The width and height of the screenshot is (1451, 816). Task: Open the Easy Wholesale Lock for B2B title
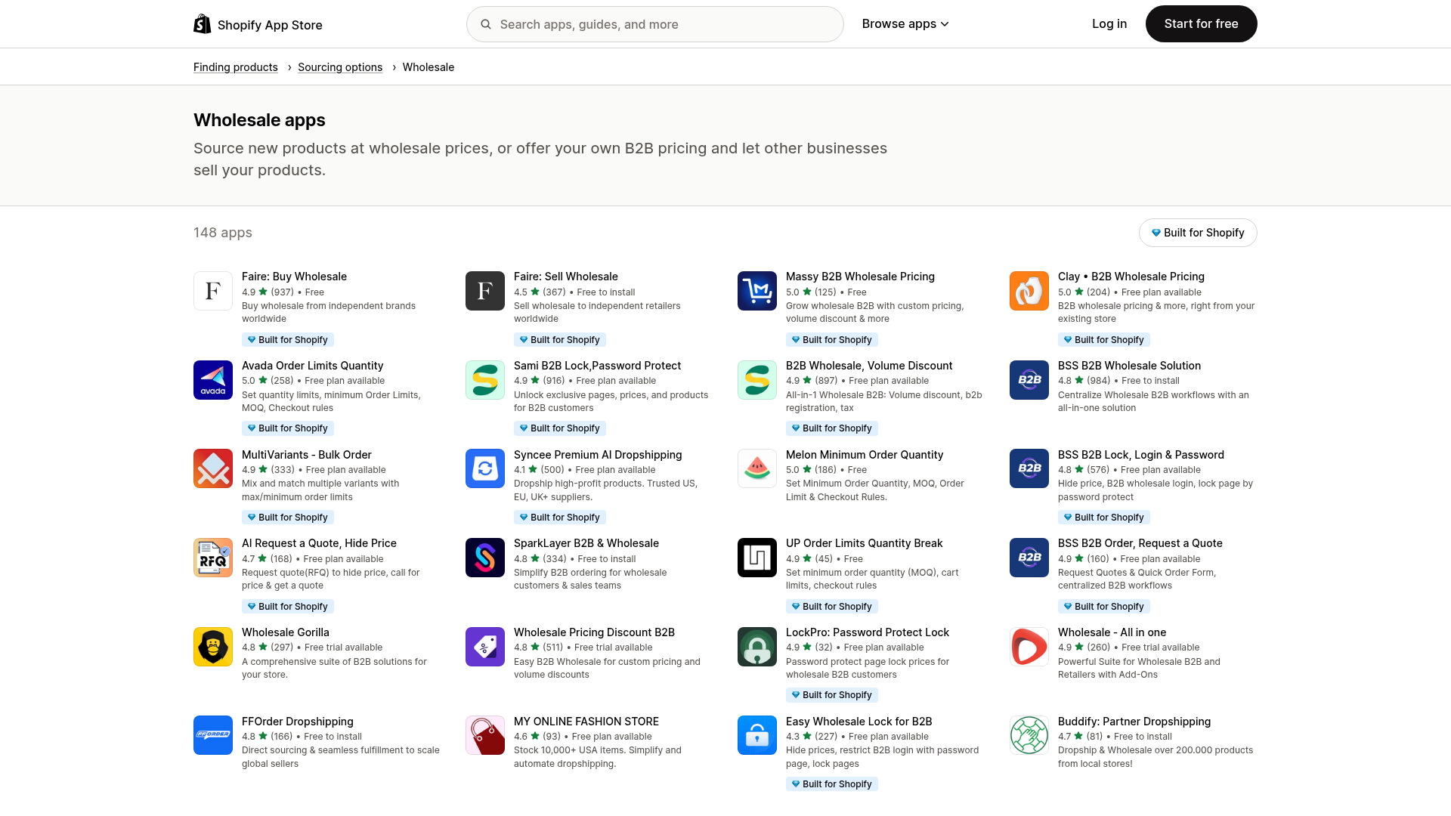pos(859,722)
